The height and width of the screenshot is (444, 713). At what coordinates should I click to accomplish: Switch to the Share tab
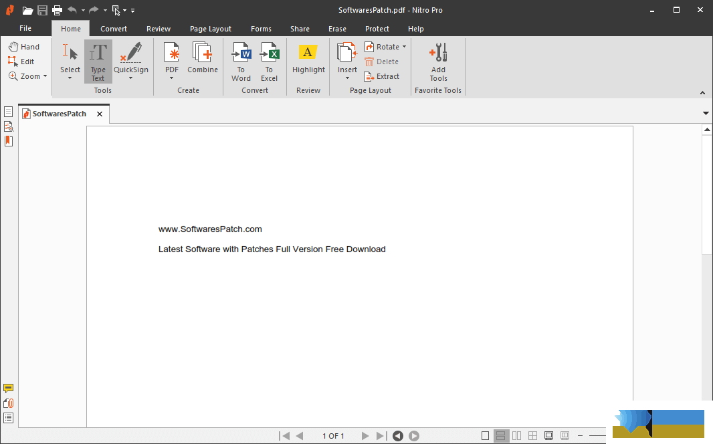click(x=300, y=29)
